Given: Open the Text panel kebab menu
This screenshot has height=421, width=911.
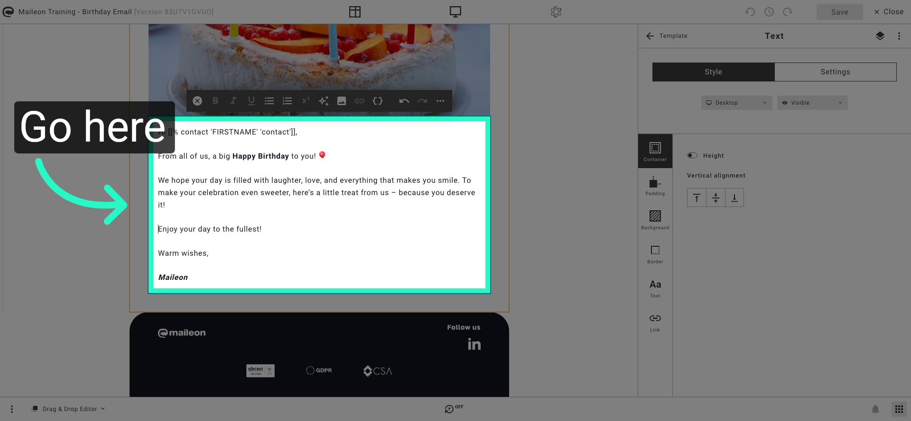Looking at the screenshot, I should click(899, 36).
